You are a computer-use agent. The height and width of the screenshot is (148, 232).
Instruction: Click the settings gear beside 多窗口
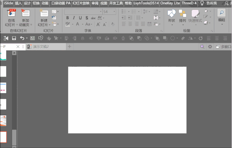point(210,47)
